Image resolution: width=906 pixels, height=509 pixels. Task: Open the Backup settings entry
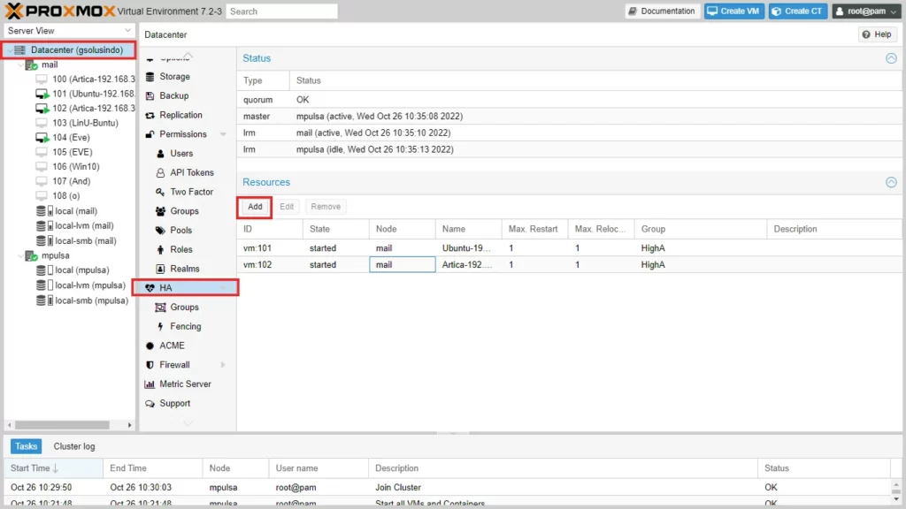[x=174, y=95]
